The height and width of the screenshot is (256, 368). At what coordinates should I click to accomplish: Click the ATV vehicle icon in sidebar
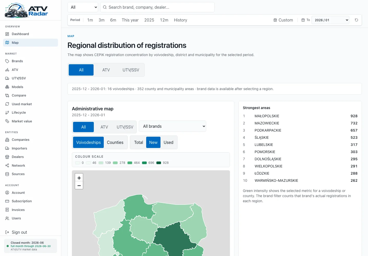pyautogui.click(x=7, y=70)
